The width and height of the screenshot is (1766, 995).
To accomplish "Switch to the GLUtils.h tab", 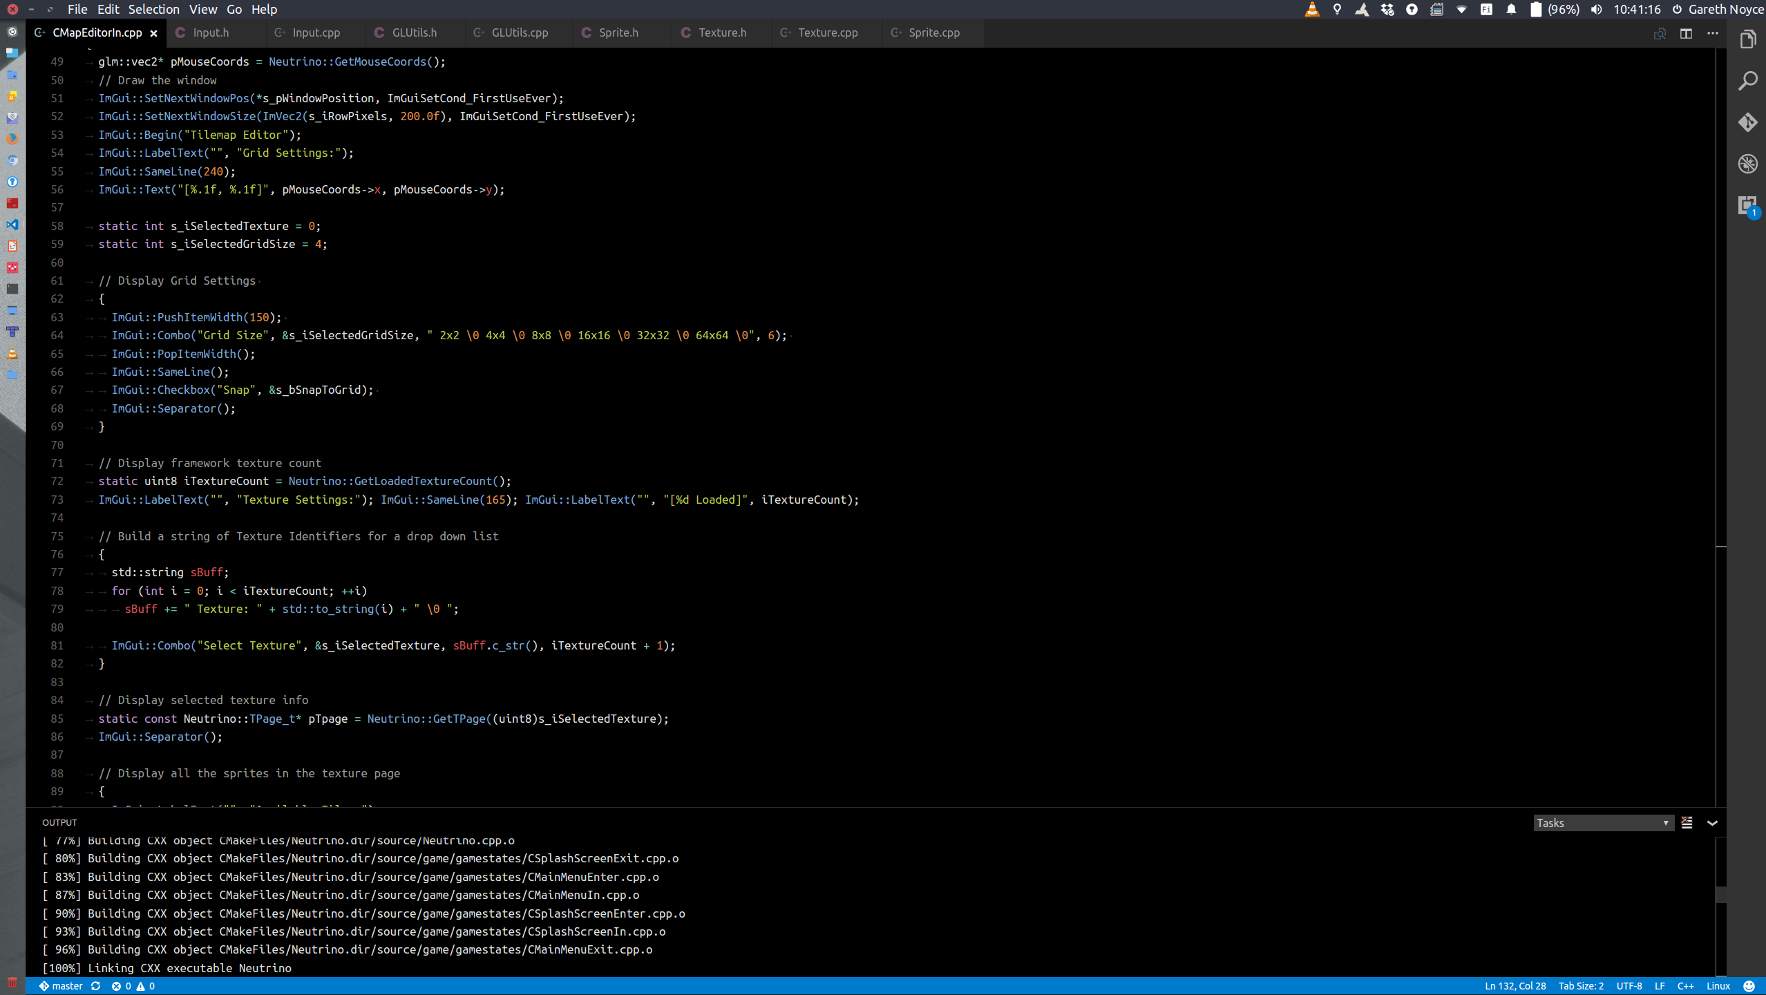I will 415,32.
